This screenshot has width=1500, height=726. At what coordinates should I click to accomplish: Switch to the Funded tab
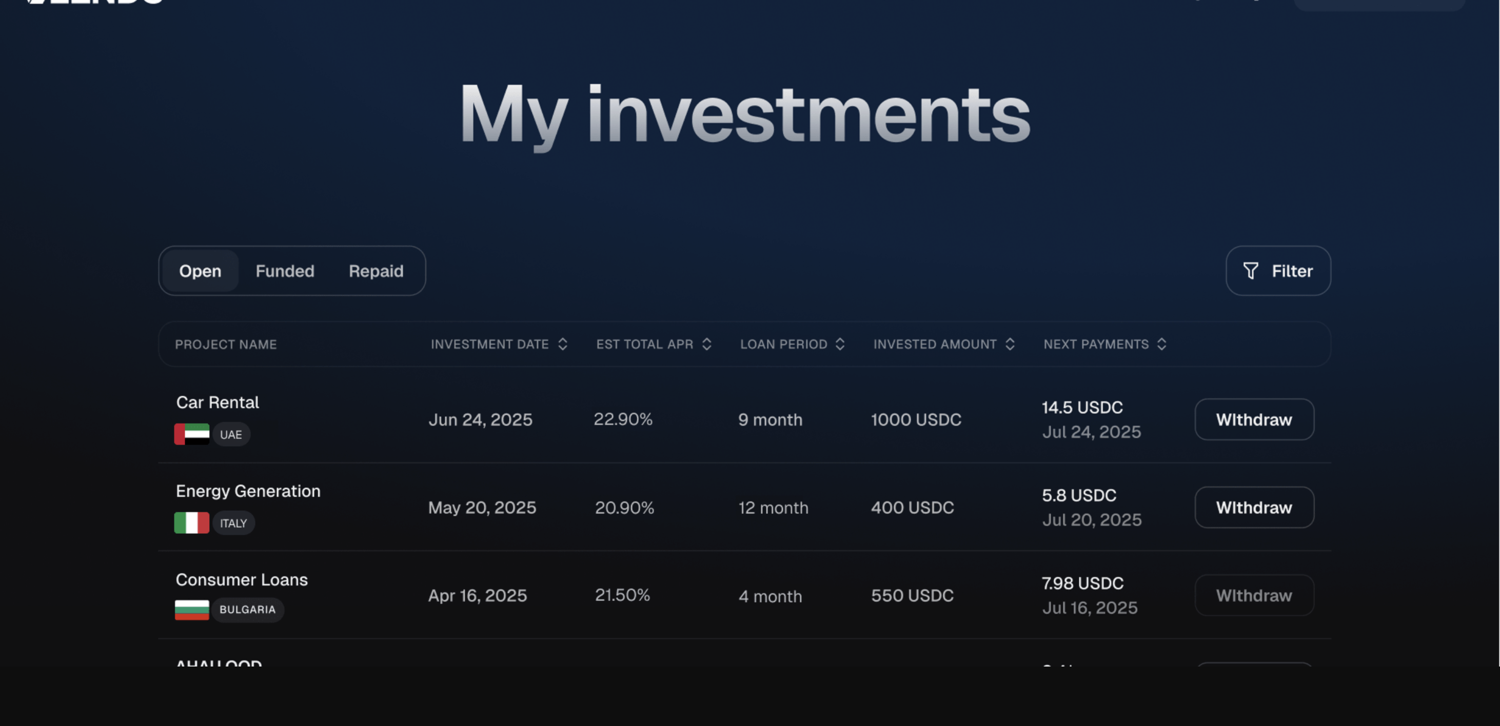pos(285,271)
